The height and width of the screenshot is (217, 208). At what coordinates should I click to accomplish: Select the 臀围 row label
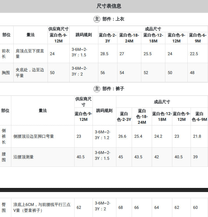pos(4,207)
